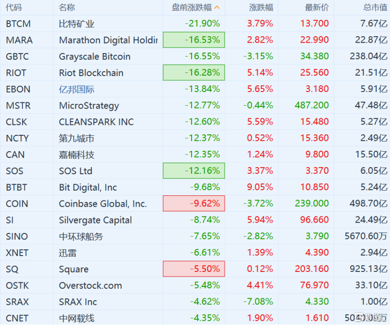Screen dimensions: 390x325
Task: Open the BTCM ticker code
Action: click(x=18, y=23)
